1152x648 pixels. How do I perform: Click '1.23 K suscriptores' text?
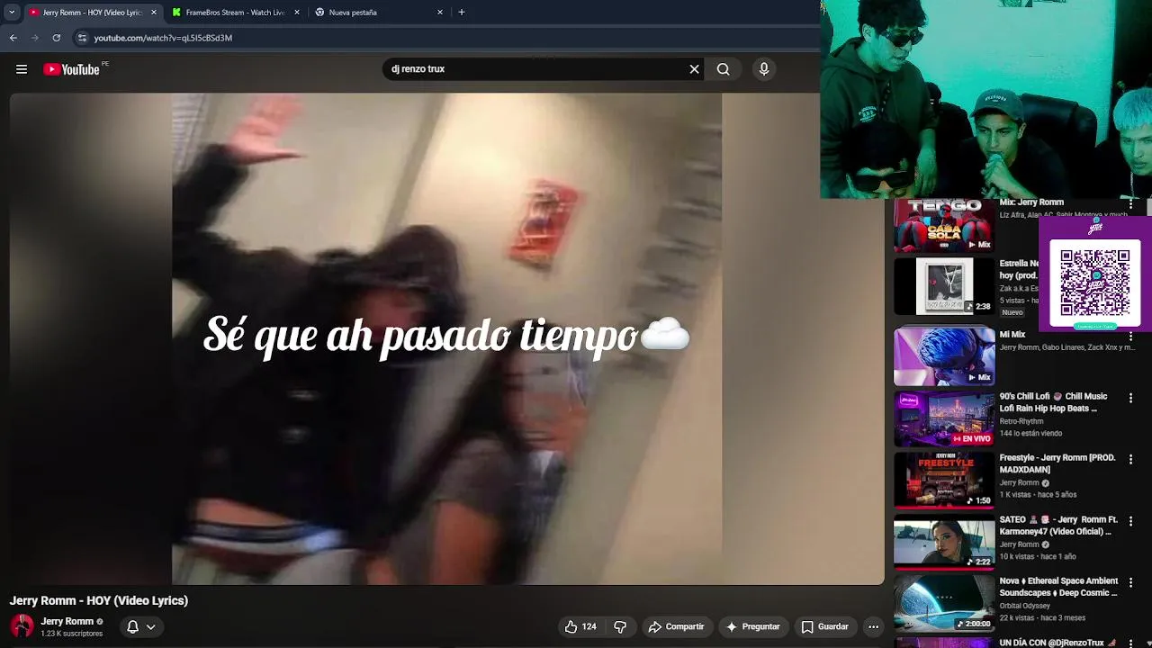pos(72,634)
